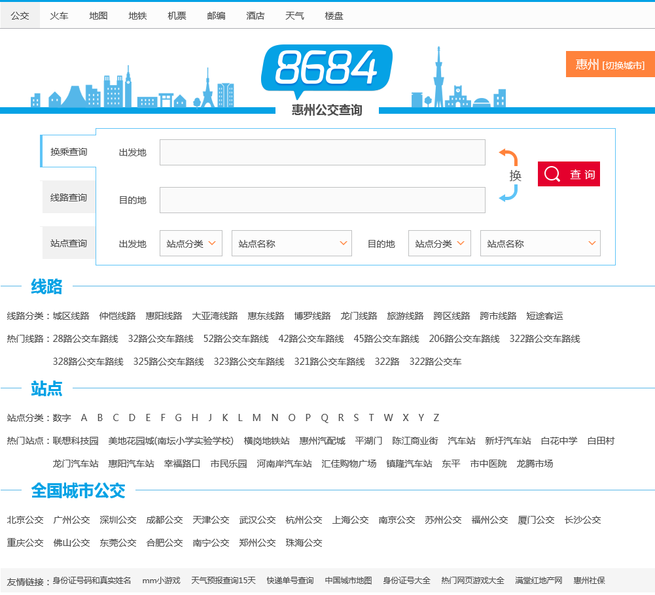Select the 换乘查询 side tab

click(x=69, y=152)
